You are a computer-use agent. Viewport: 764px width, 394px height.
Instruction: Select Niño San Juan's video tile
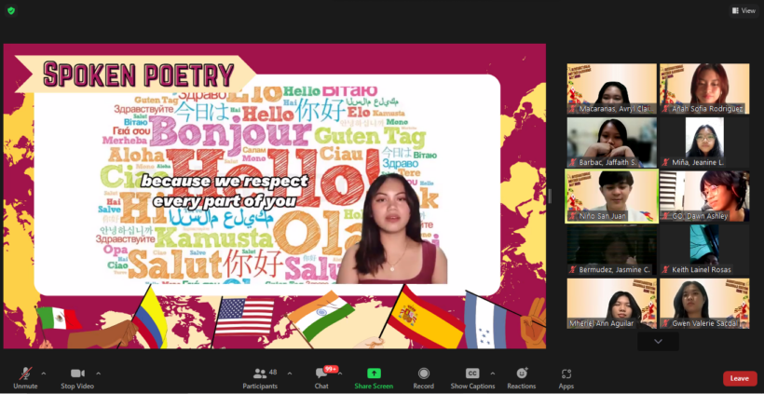click(611, 196)
